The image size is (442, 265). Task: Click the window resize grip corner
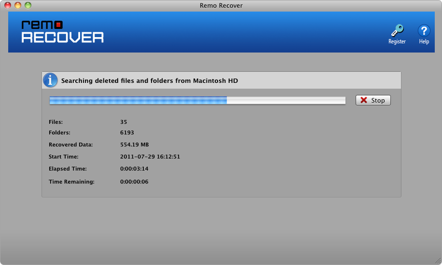pos(438,261)
